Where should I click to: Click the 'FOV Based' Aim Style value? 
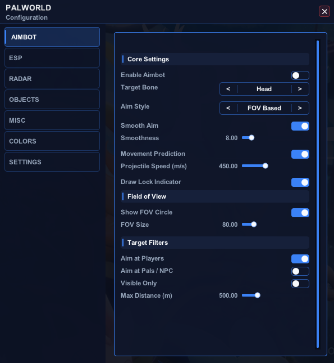tap(264, 108)
